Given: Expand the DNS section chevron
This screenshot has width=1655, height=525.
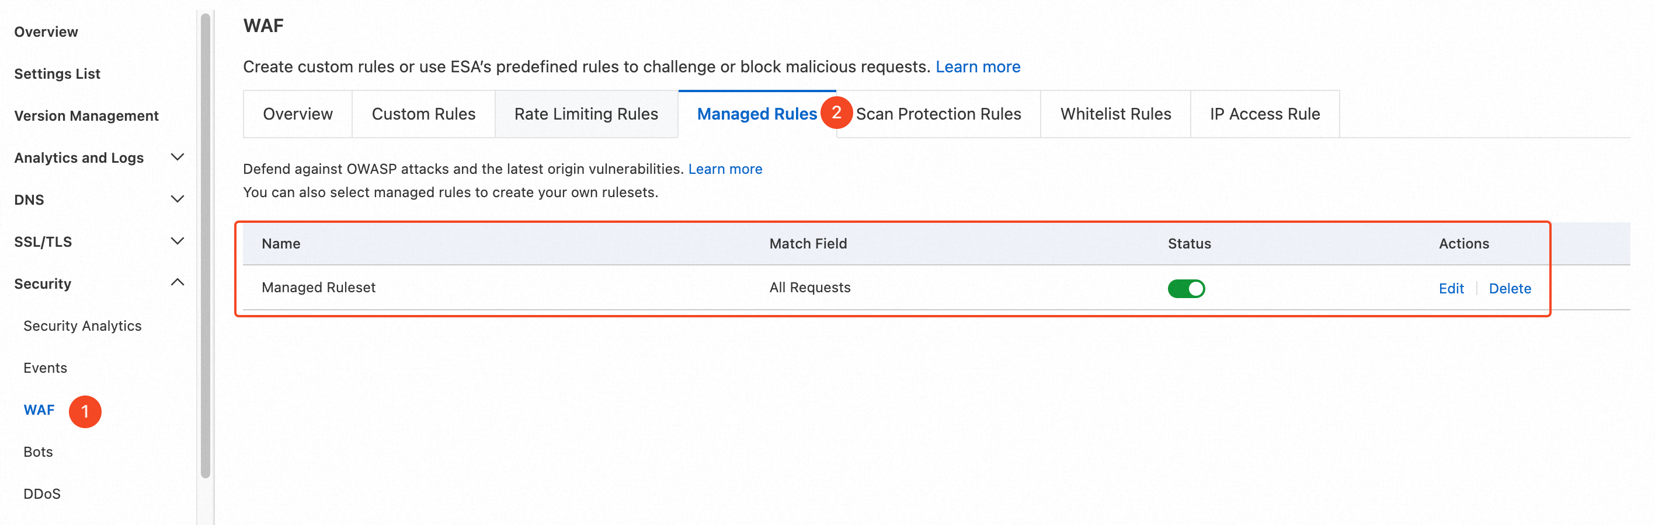Looking at the screenshot, I should pyautogui.click(x=178, y=199).
